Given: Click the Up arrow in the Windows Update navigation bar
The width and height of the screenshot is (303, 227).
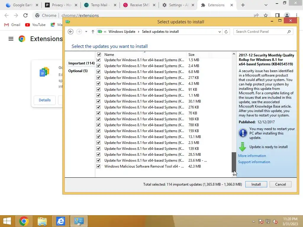Looking at the screenshot, I should tap(93, 32).
